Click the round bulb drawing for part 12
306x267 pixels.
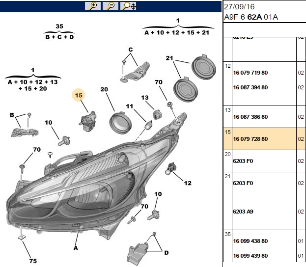tap(169, 169)
